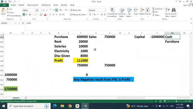
Task: Open Conditional Formatting
Action: [x=112, y=13]
